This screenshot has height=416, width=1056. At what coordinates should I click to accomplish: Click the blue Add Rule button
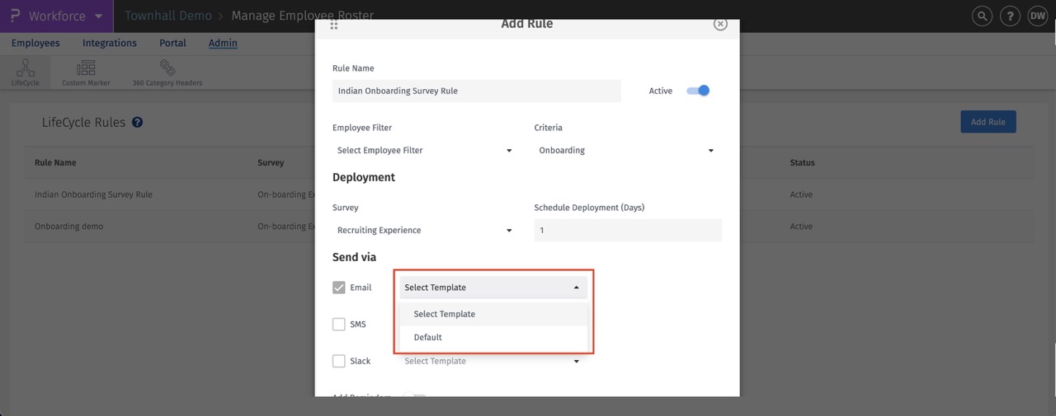click(x=988, y=122)
